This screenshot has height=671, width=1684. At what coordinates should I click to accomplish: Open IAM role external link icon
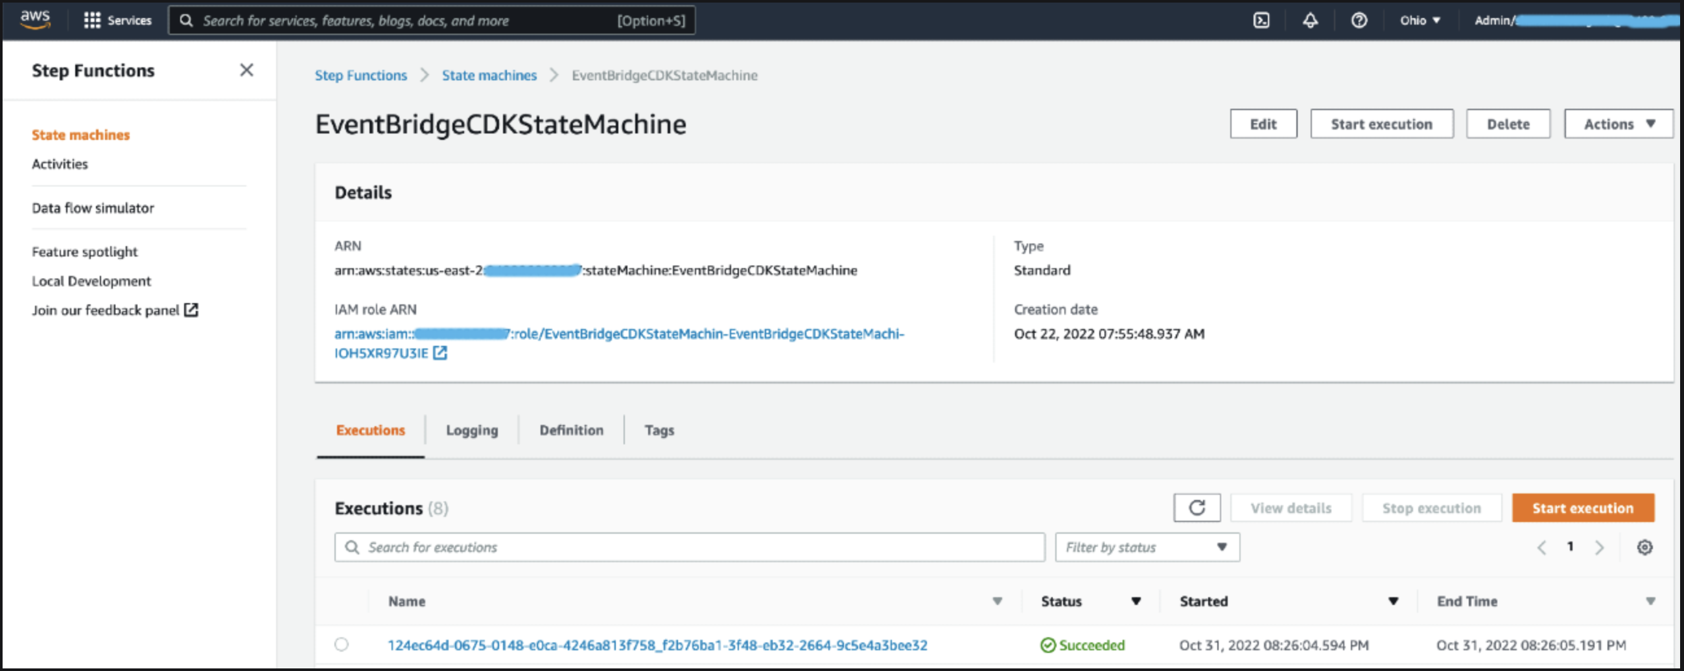441,353
